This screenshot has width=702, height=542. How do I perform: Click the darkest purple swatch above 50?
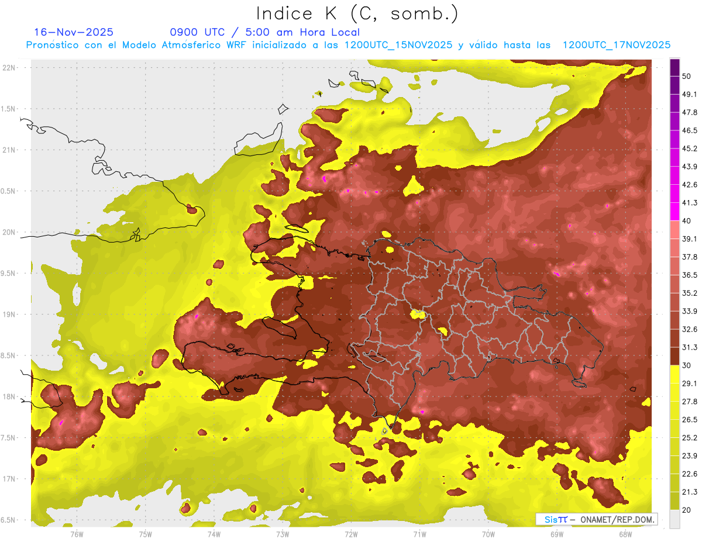point(675,67)
